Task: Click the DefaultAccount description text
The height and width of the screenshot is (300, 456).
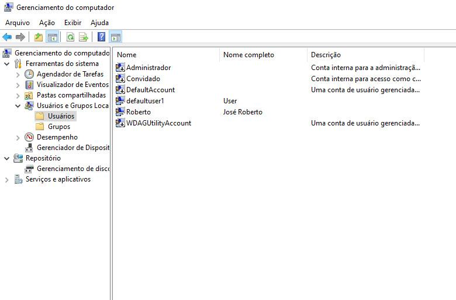Action: 365,89
